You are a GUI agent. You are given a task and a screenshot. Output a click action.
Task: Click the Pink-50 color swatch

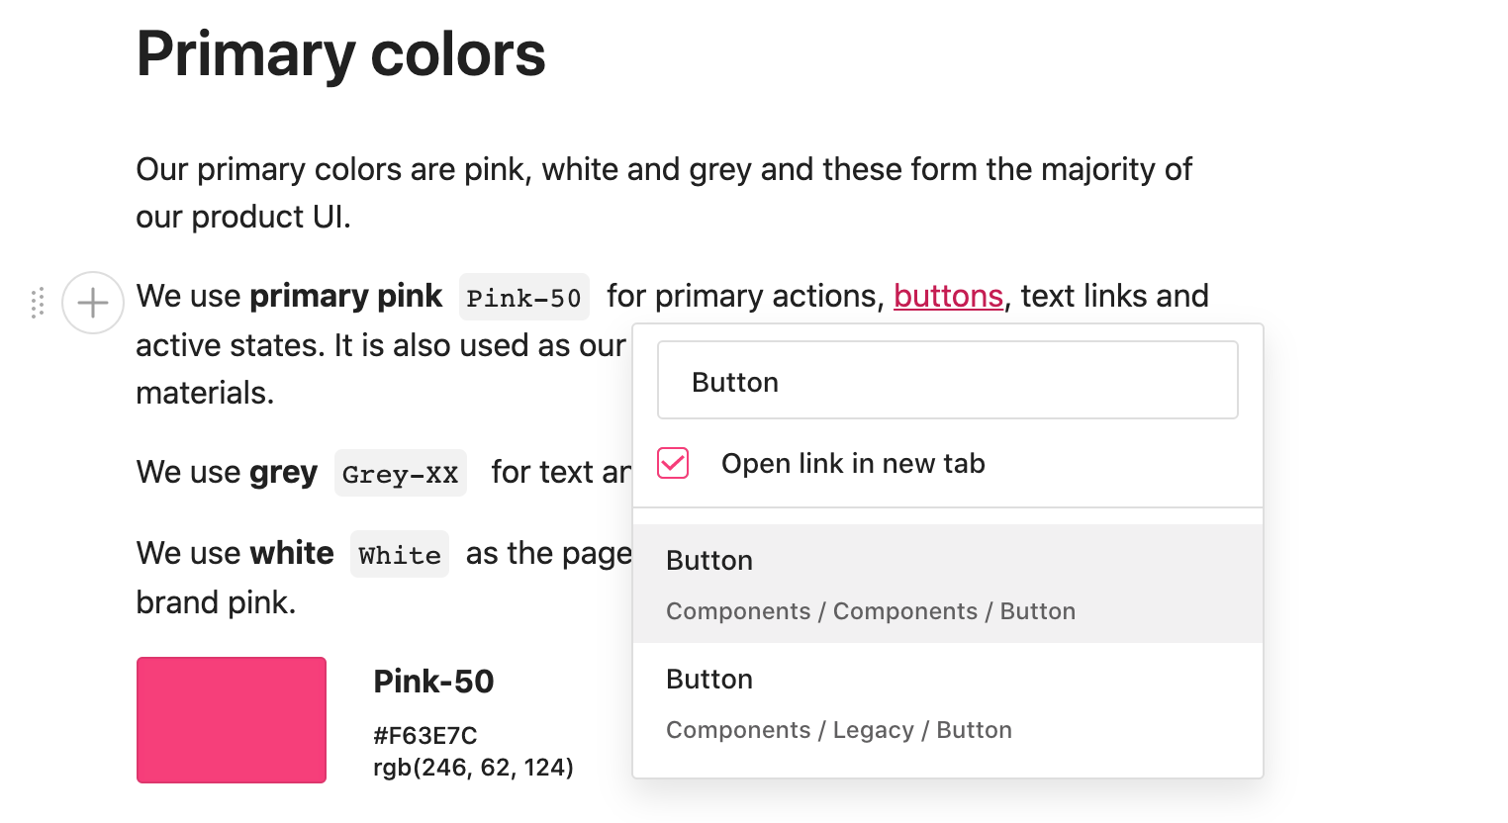click(231, 719)
